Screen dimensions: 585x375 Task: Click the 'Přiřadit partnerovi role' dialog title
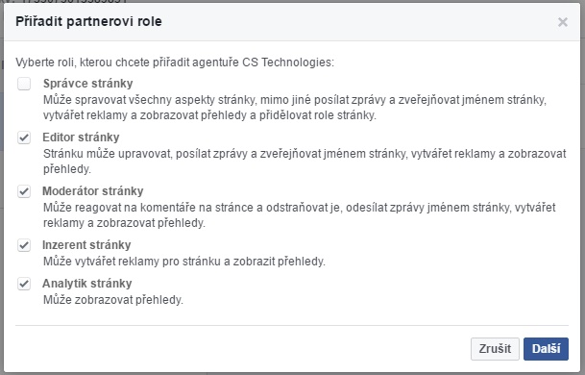coord(88,21)
